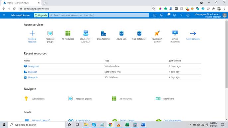Open the Chrome three-dot menu
228x128 pixels.
coord(224,9)
